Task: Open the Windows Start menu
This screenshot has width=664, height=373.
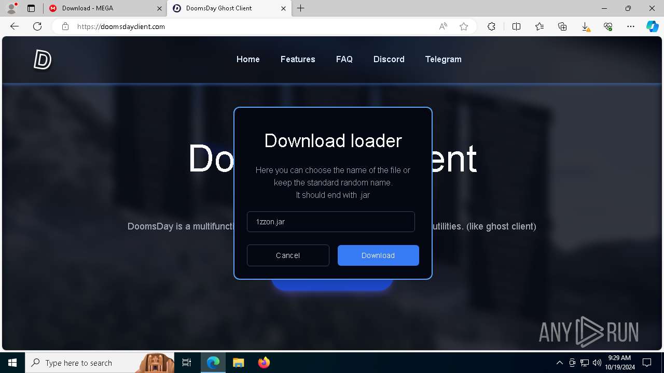Action: (x=12, y=363)
